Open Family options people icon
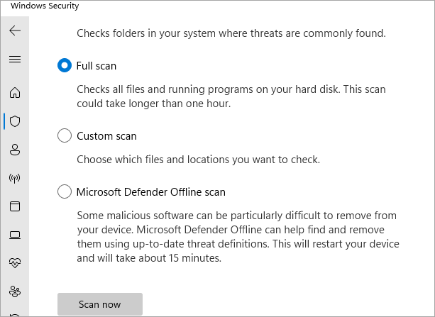The height and width of the screenshot is (317, 435). pos(14,291)
